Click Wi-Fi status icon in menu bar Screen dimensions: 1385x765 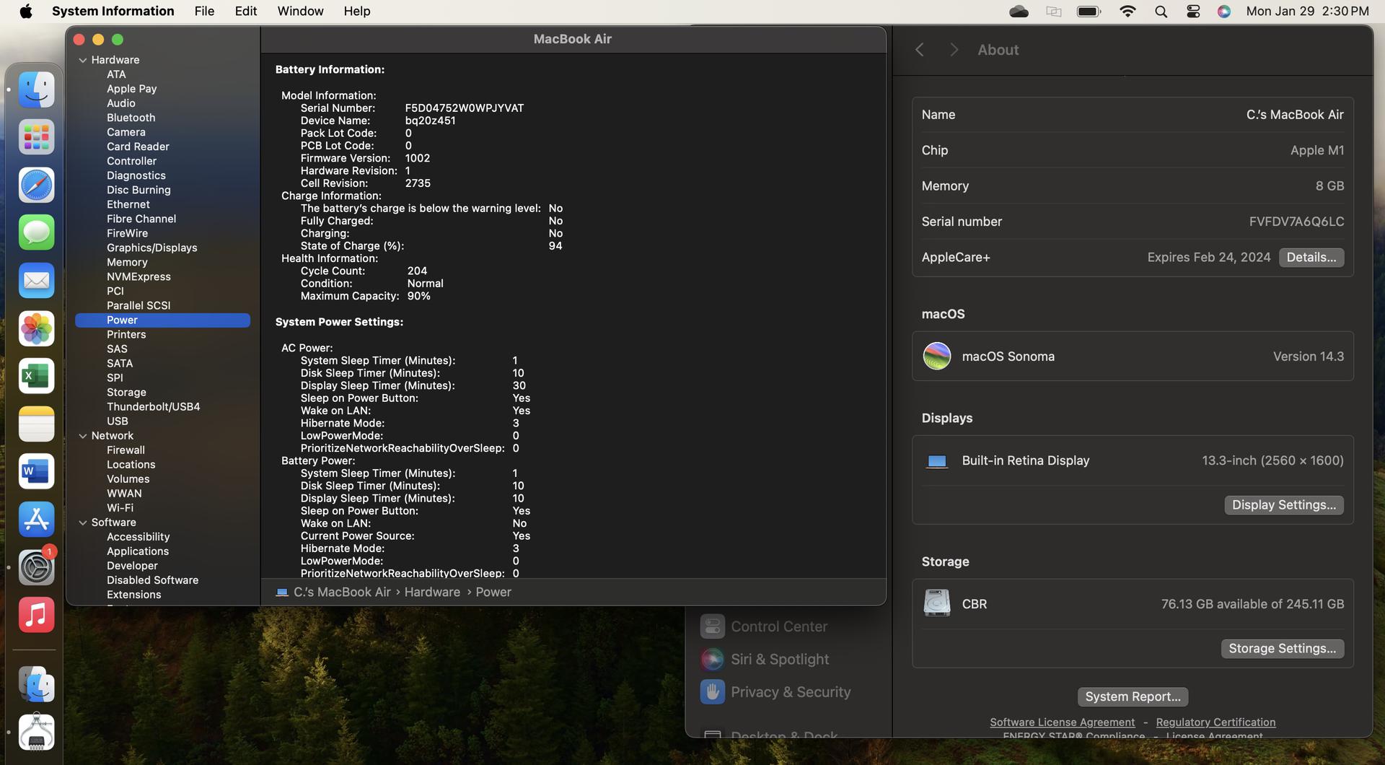point(1127,11)
